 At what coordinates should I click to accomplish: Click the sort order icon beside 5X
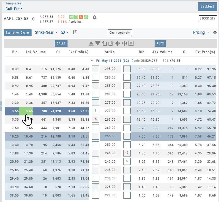pos(75,32)
